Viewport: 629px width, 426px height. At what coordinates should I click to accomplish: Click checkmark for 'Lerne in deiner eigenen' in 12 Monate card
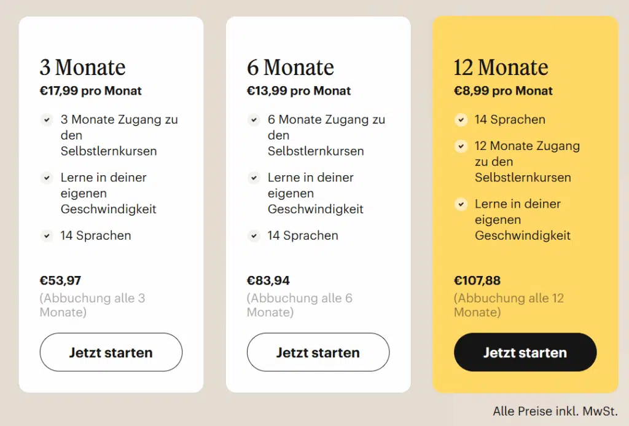[x=461, y=204]
